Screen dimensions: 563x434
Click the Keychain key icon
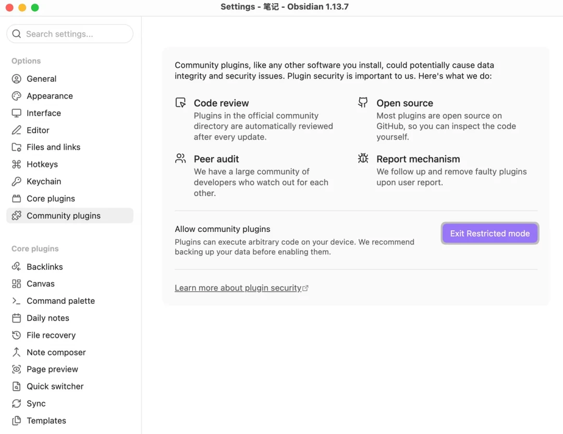[x=17, y=181]
